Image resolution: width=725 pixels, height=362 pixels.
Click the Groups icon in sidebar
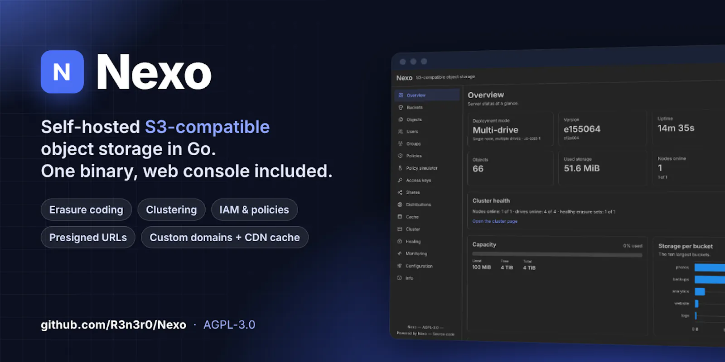click(x=401, y=144)
